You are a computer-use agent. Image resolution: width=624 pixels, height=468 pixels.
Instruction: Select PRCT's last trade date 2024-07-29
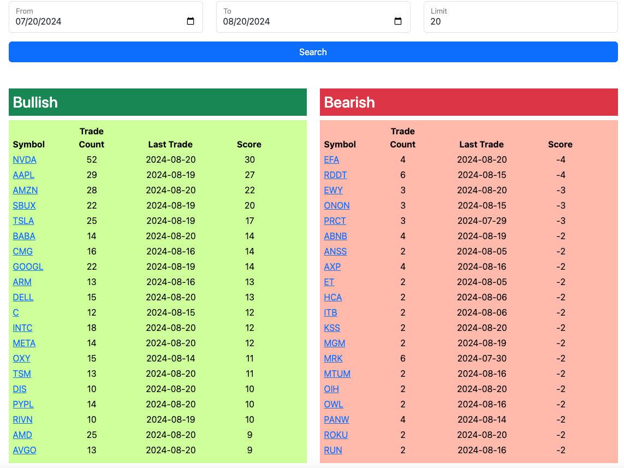pyautogui.click(x=482, y=221)
